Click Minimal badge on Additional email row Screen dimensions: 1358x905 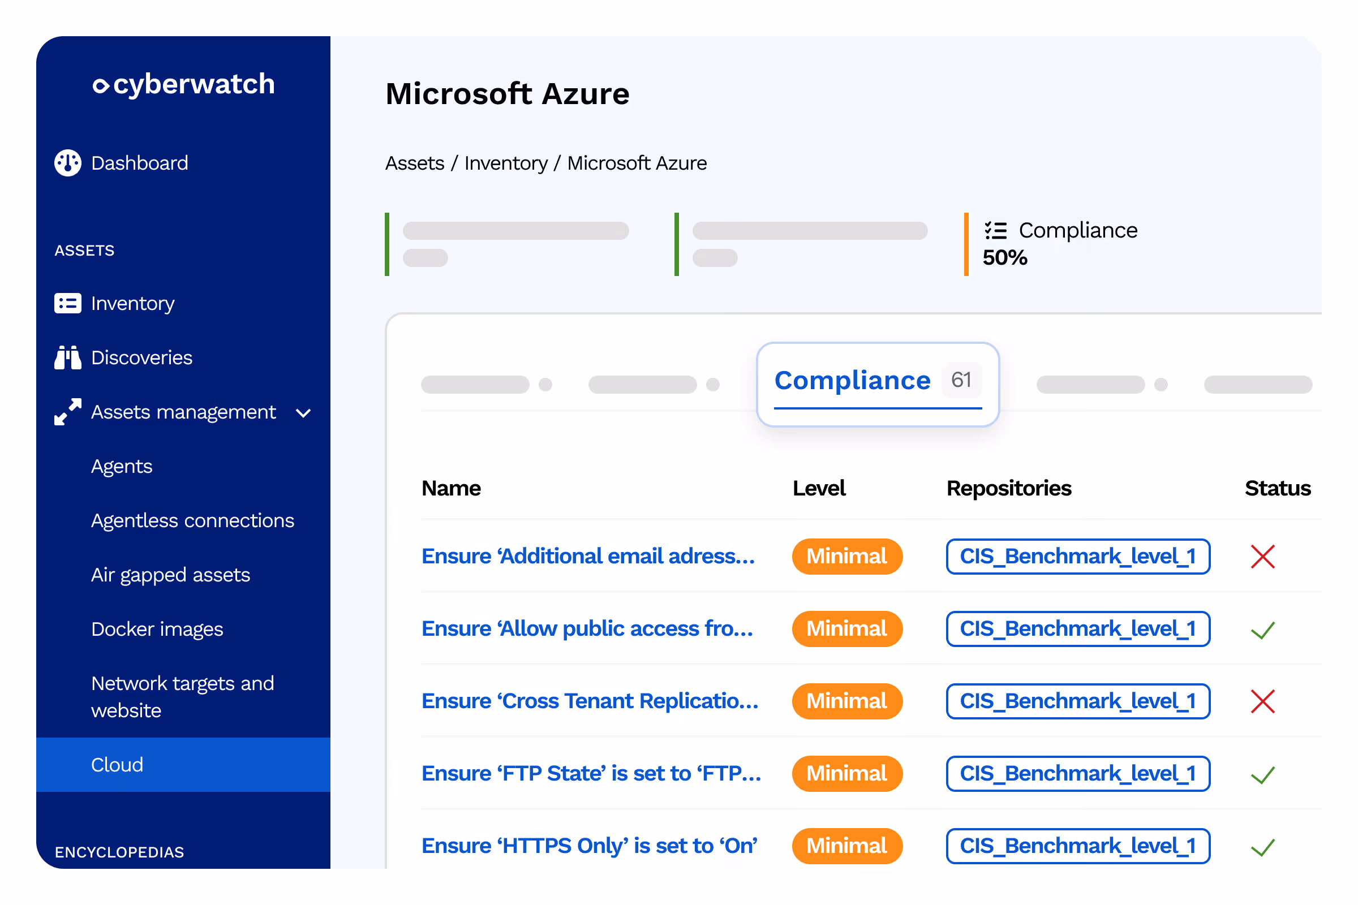(847, 557)
